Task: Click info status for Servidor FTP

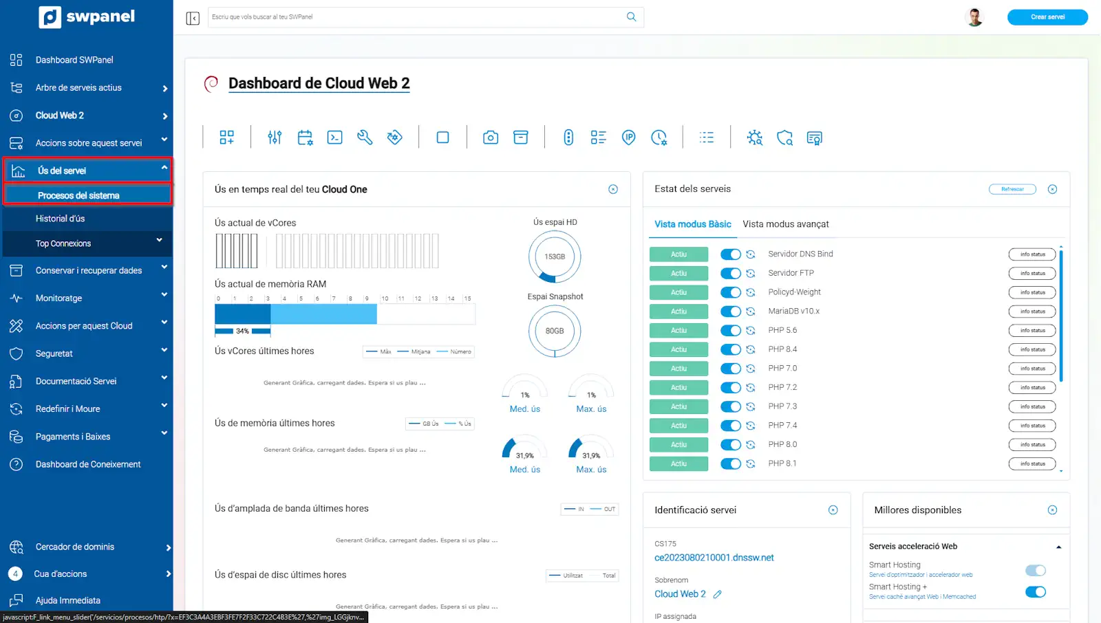Action: click(1032, 274)
